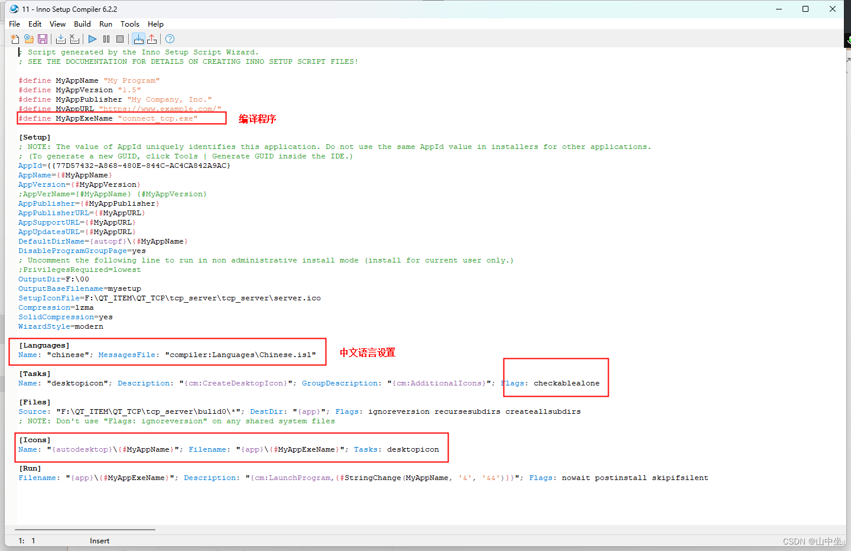The image size is (851, 551).
Task: Place cursor on the [Icons] section header
Action: (35, 440)
